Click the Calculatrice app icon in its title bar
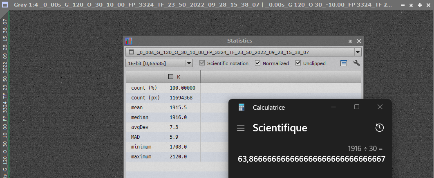434x178 pixels. [242, 107]
